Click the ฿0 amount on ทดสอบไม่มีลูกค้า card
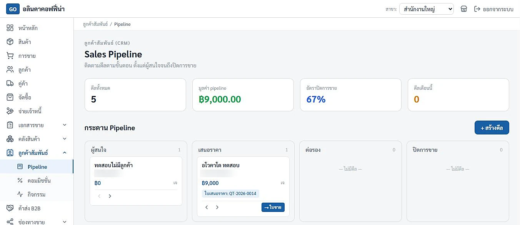Viewport: 520px width, 225px height. (x=97, y=183)
